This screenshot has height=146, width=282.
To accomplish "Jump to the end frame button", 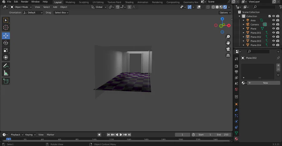I will coord(129,135).
